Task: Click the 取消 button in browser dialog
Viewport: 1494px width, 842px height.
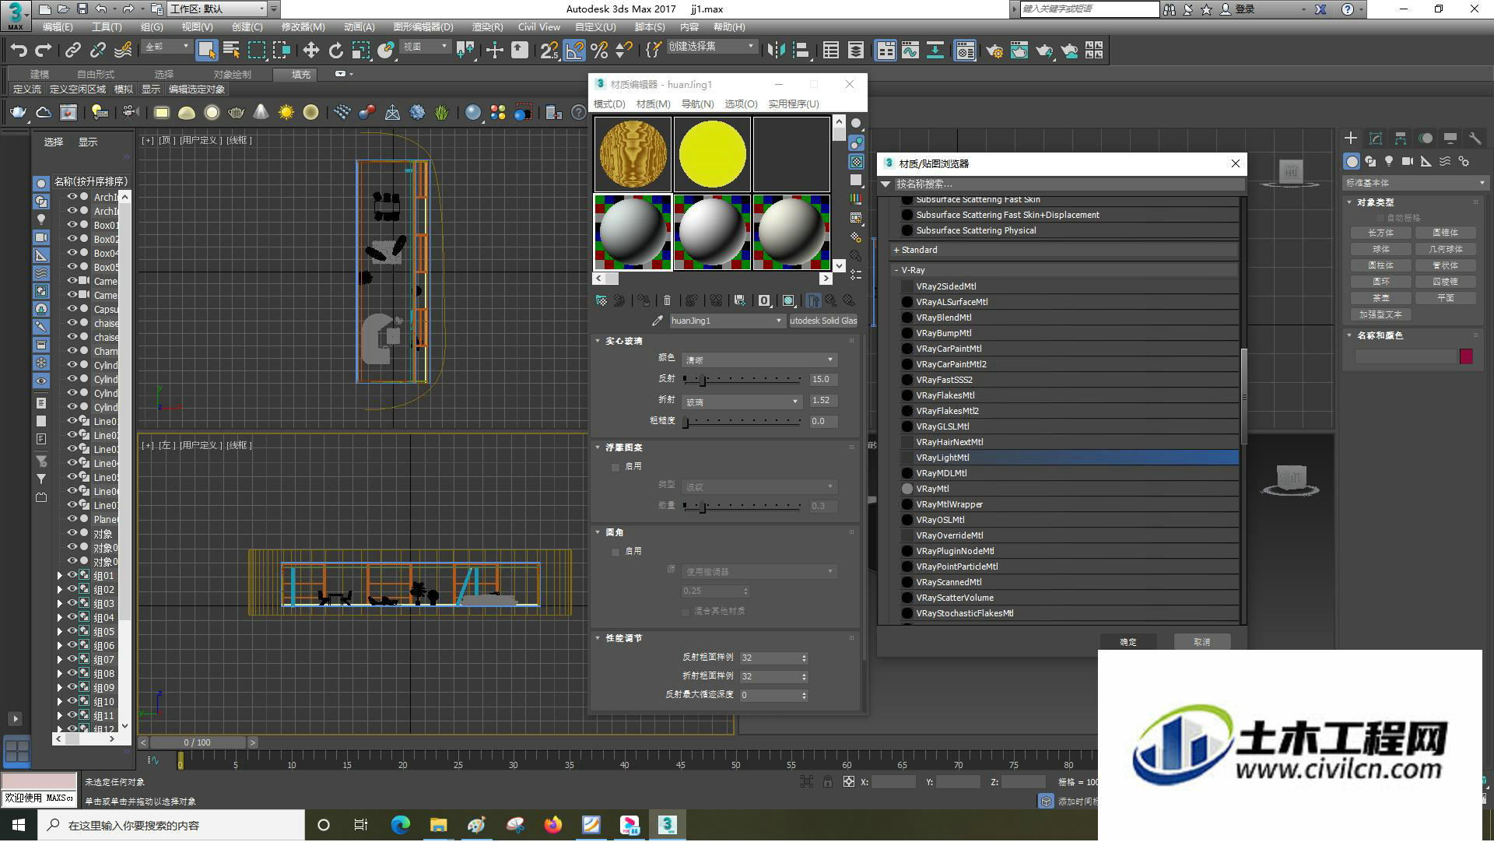Action: 1202,642
